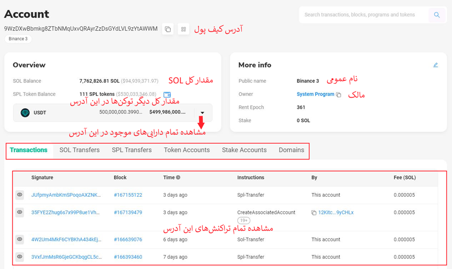The width and height of the screenshot is (452, 269).
Task: Open wallet icon next to SPL Token Balance
Action: click(167, 94)
